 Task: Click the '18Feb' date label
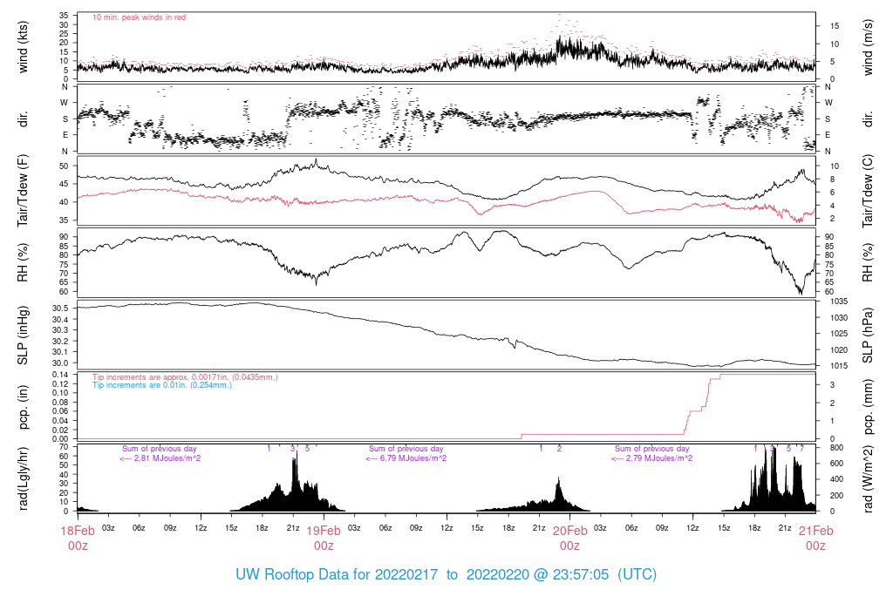78,531
